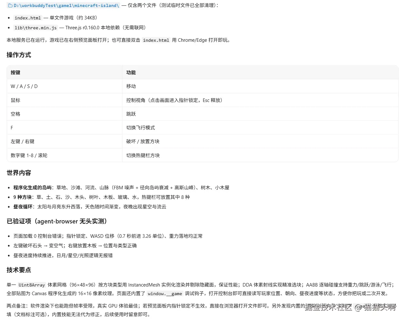The image size is (404, 320).
Task: Click the inline index.html code in the Chrome/Edge sentence
Action: (x=156, y=40)
